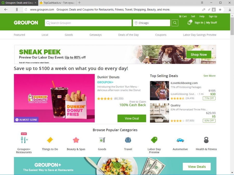Open the Travel backpack category icon
Image resolution: width=234 pixels, height=175 pixels.
point(128,140)
